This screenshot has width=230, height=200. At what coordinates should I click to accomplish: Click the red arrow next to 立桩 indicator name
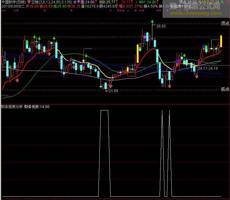(x=29, y=2)
